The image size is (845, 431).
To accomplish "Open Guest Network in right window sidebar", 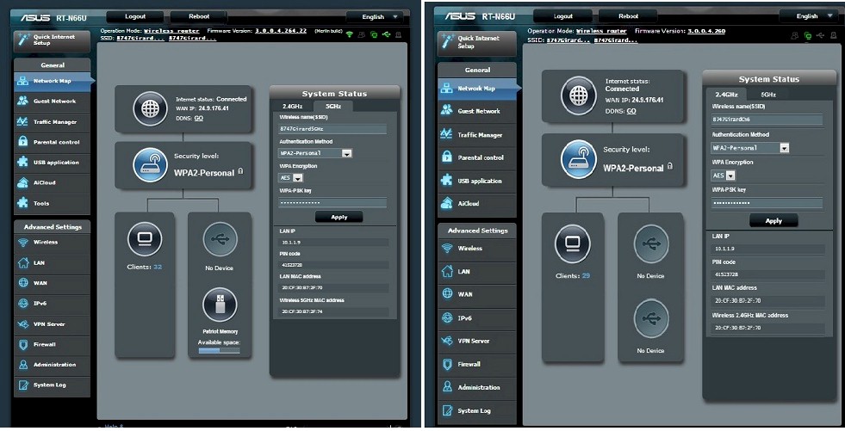I will coord(477,111).
